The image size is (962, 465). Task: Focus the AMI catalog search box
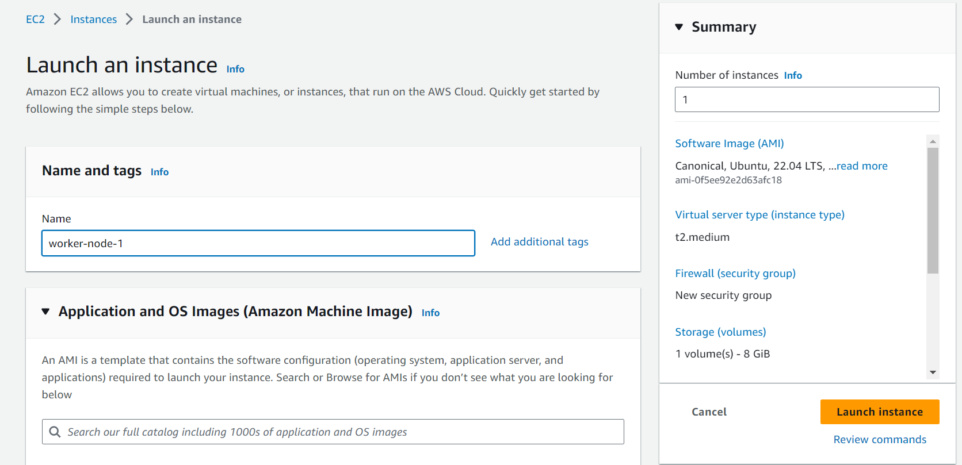point(339,432)
